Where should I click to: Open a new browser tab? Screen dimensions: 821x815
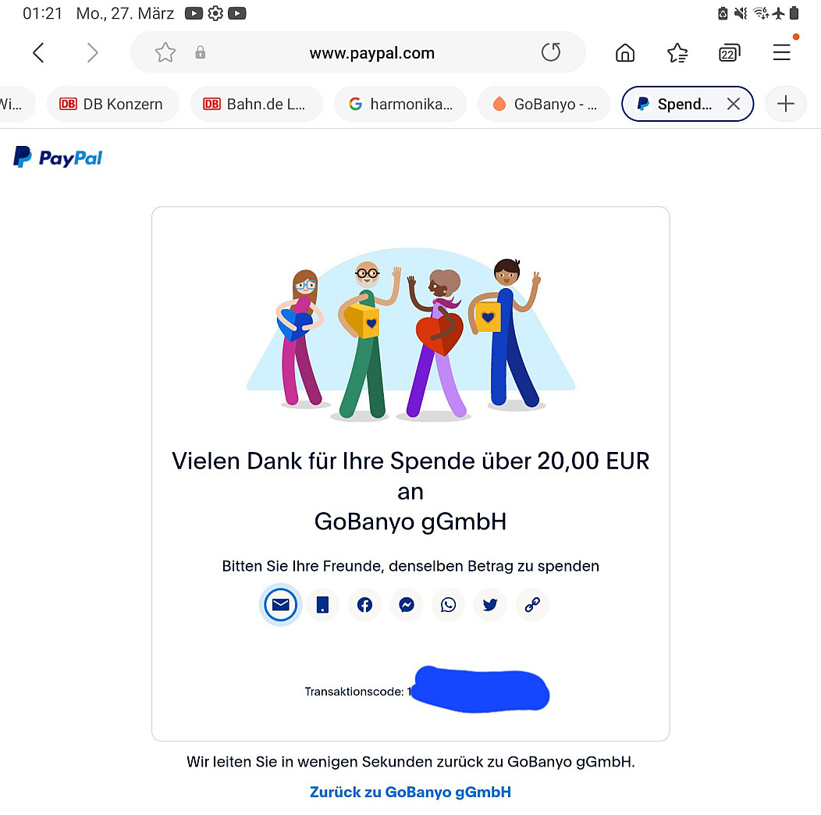coord(785,104)
